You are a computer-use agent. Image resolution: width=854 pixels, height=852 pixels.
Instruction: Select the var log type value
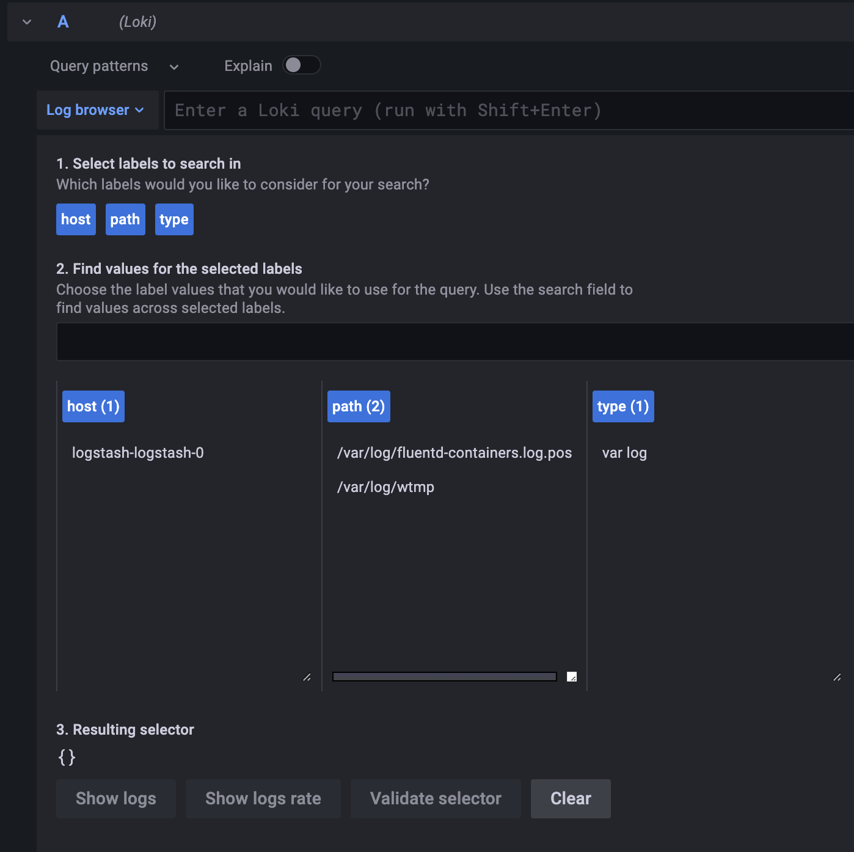pos(624,452)
